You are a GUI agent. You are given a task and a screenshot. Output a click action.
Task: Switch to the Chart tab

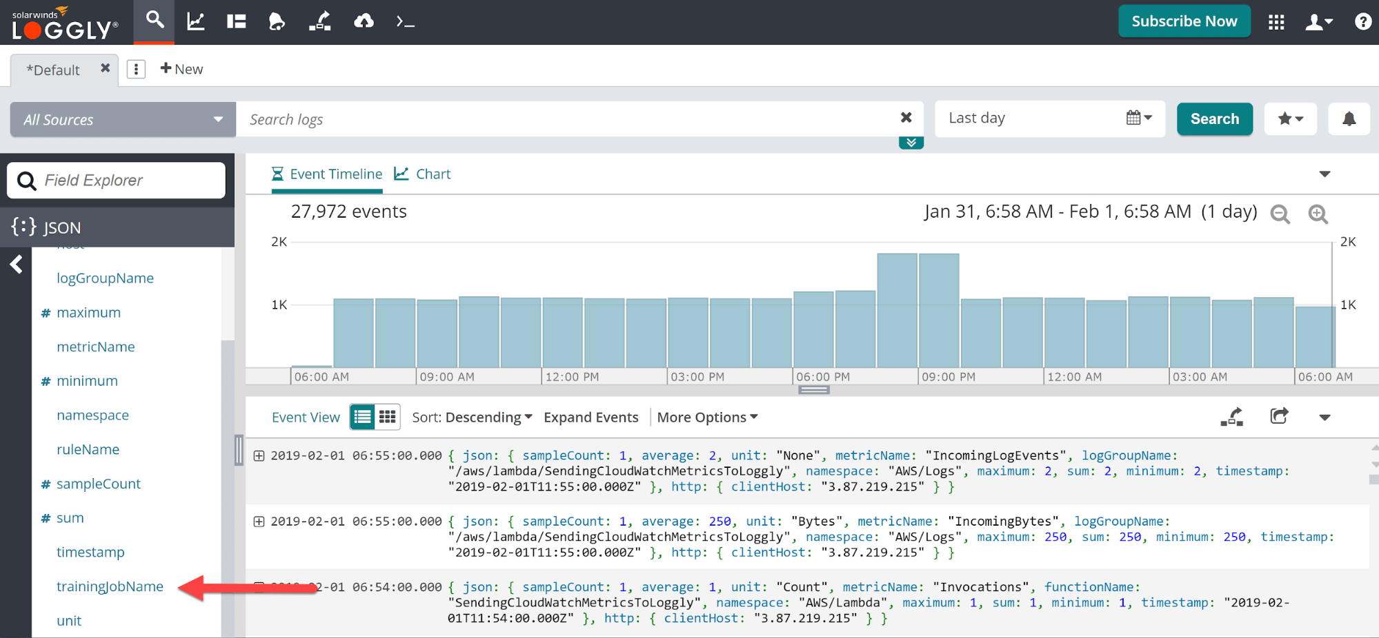pyautogui.click(x=422, y=174)
